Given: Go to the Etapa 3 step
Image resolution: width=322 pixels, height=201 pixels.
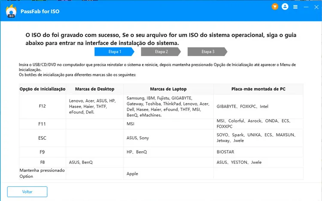Looking at the screenshot, I should click(x=207, y=52).
